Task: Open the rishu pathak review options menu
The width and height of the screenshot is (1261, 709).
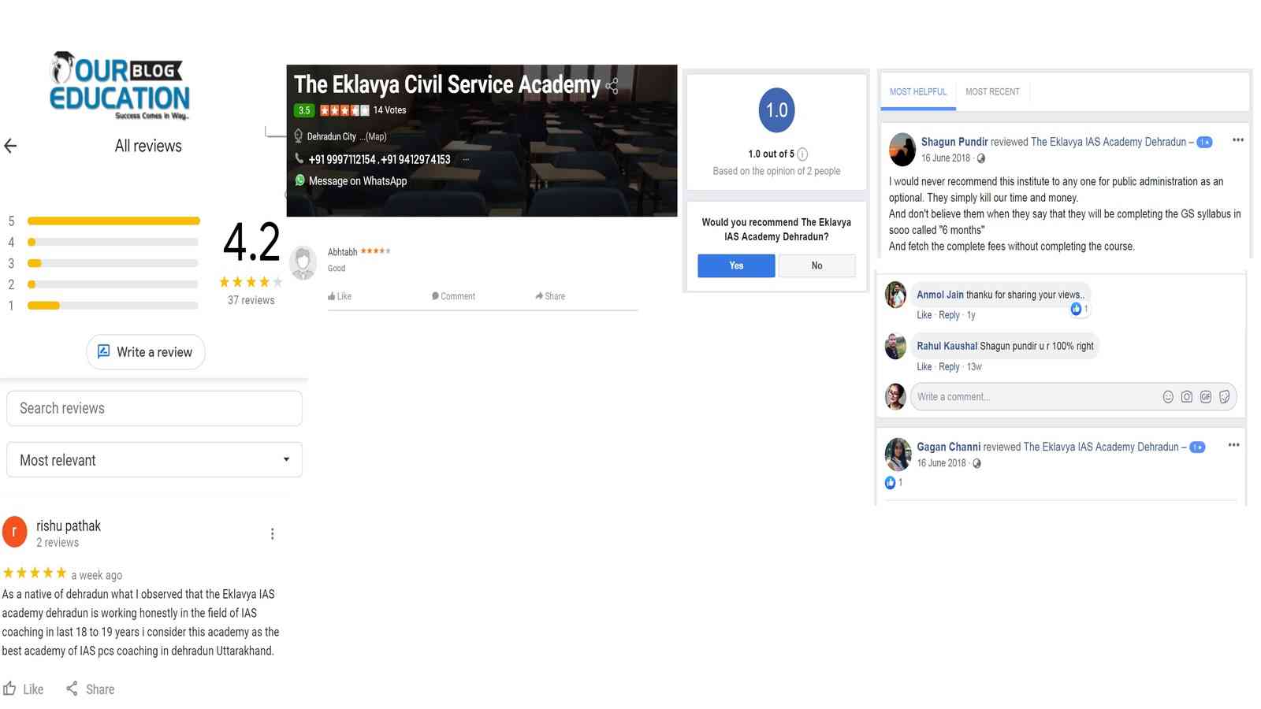Action: click(x=273, y=534)
